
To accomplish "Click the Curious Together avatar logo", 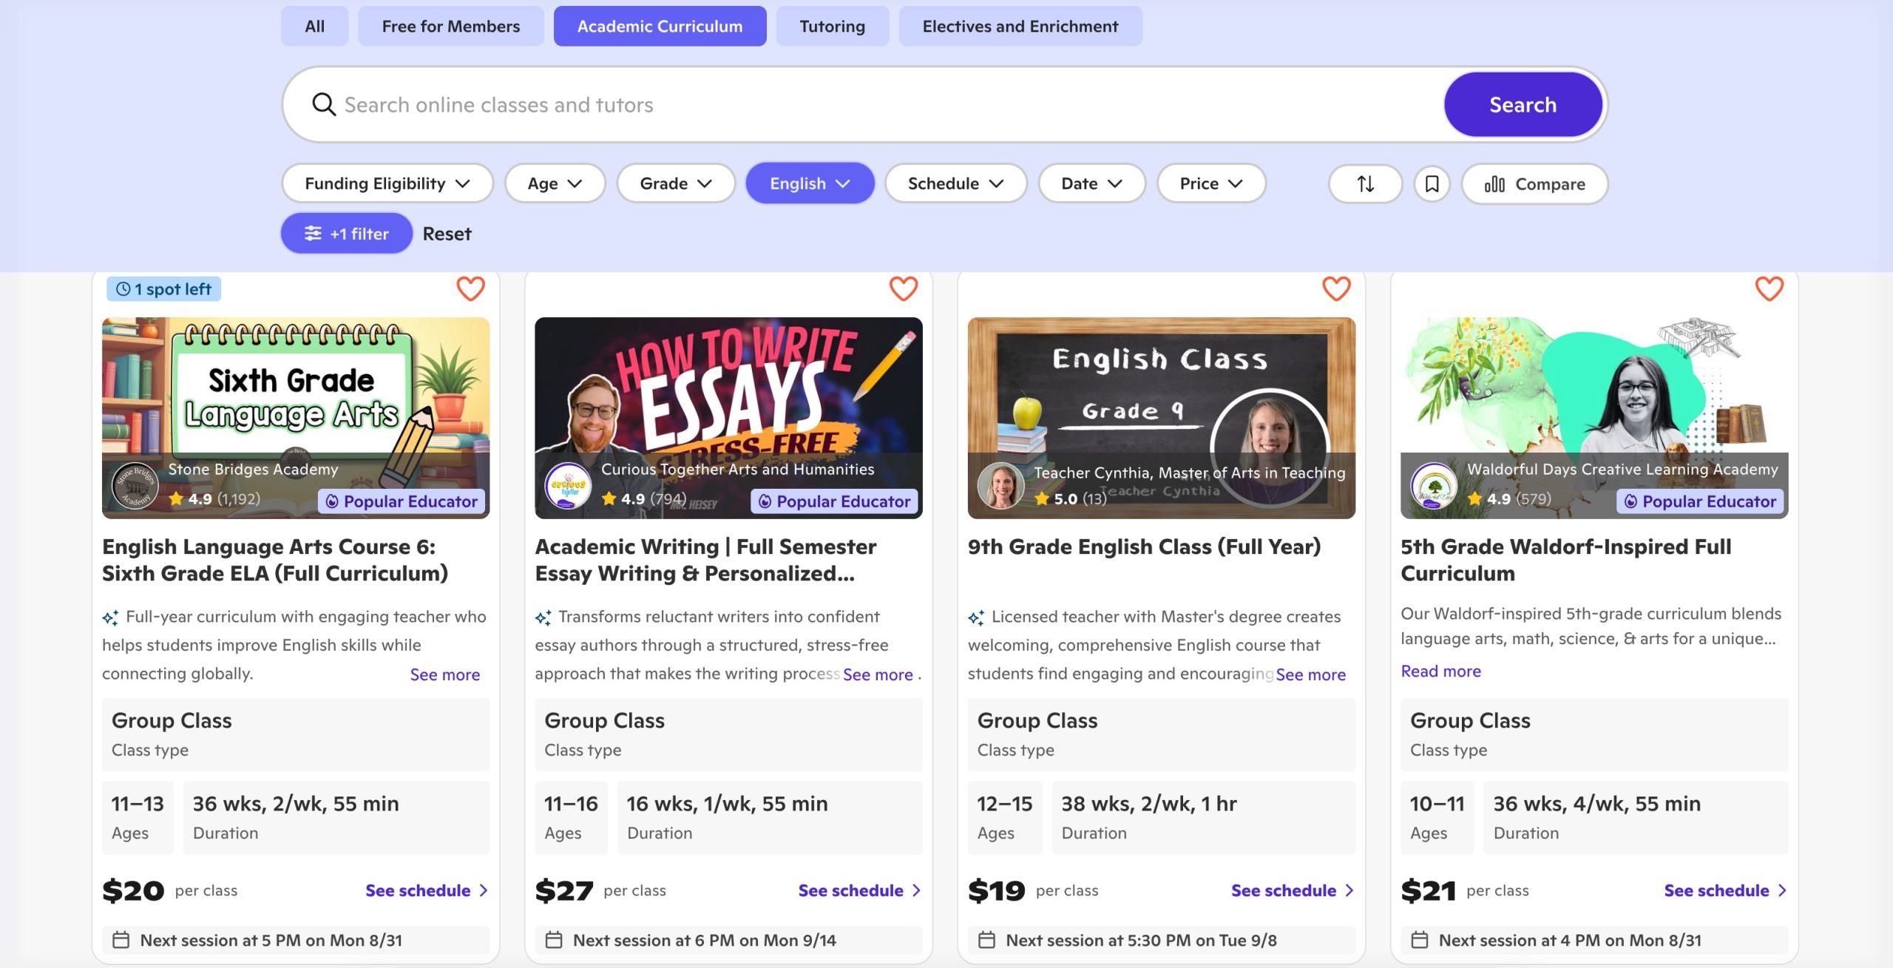I will pyautogui.click(x=568, y=485).
